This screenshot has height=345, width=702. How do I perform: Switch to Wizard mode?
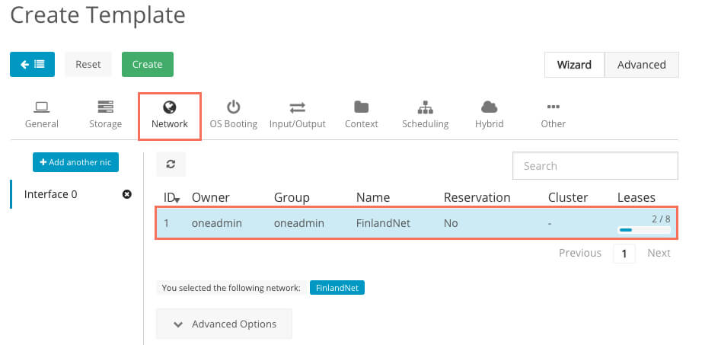[574, 65]
